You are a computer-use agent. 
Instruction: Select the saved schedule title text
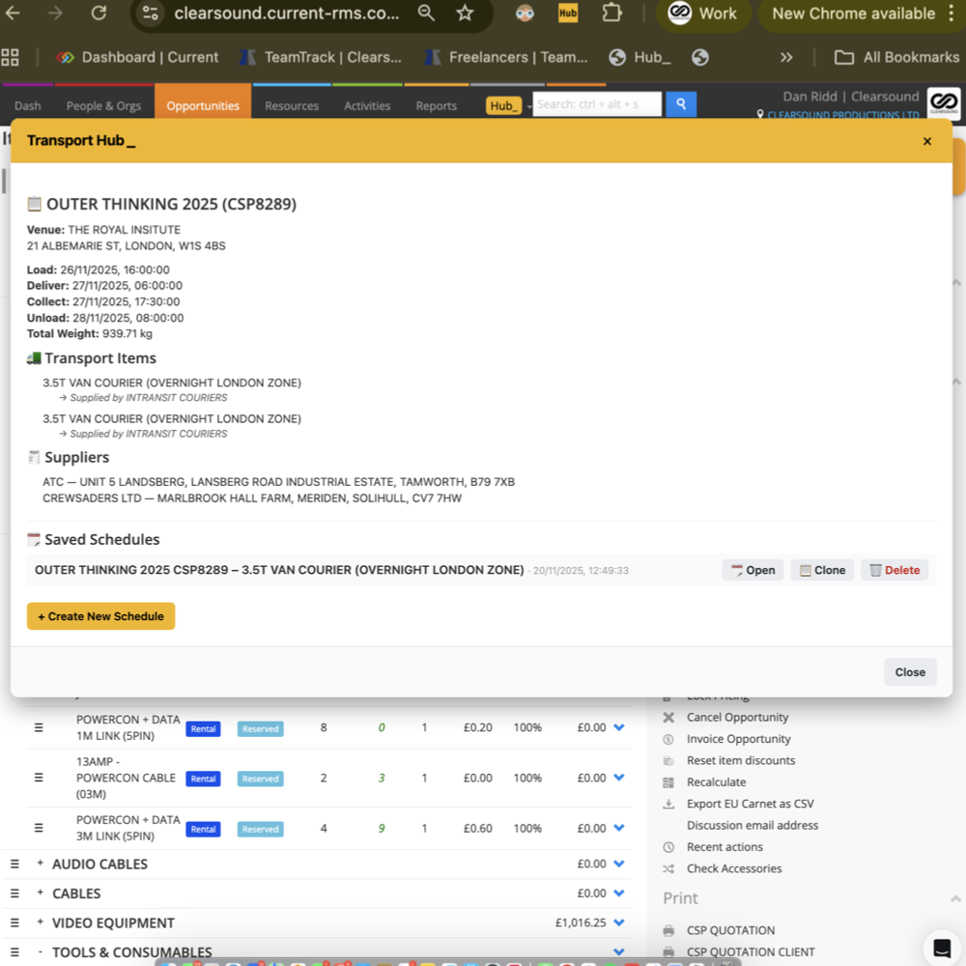279,570
